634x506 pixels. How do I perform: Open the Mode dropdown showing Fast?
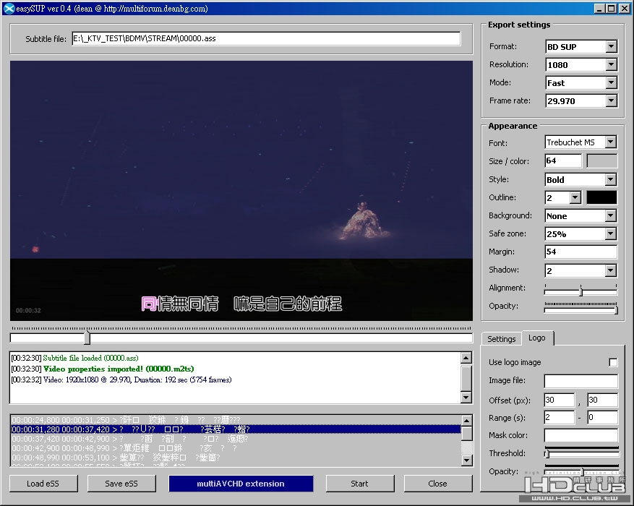(612, 83)
